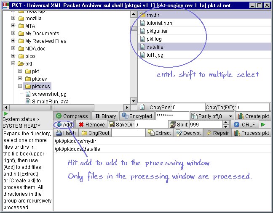This screenshot has height=213, width=273.
Task: Click the Add button
Action: (64, 125)
